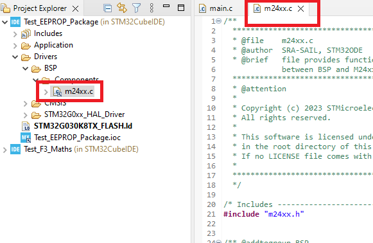Click the IDE icon of Test_EEPROP_Package
This screenshot has width=373, height=243.
pos(15,22)
